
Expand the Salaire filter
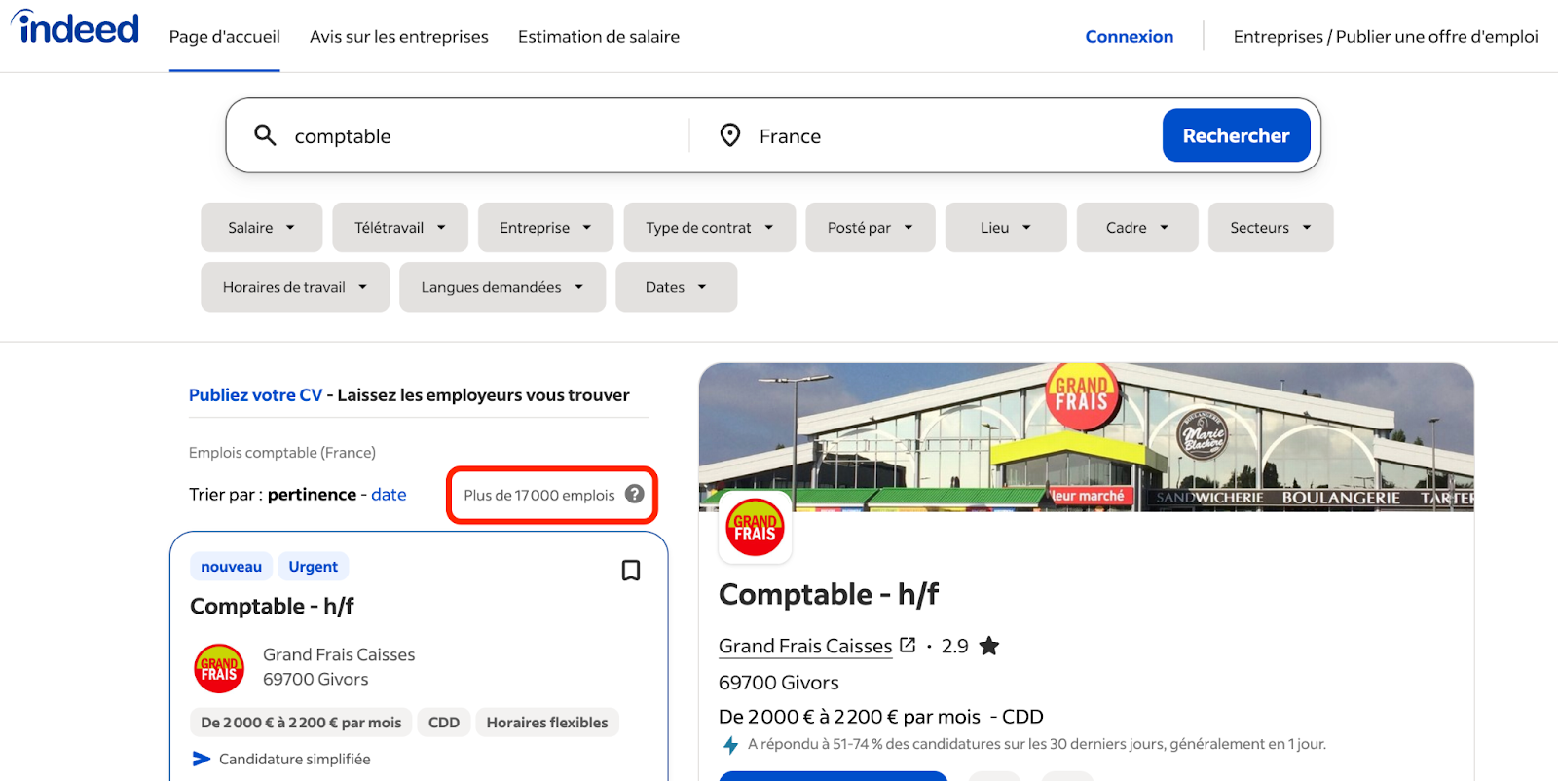(261, 227)
